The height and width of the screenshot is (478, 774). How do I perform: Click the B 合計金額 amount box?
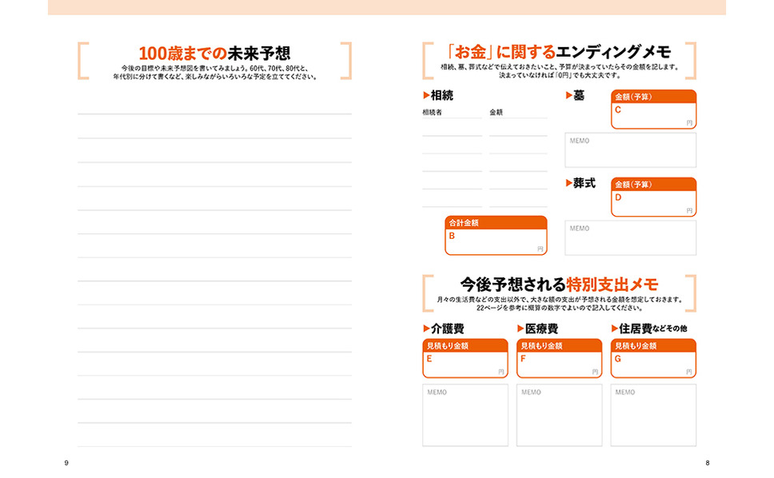(496, 236)
